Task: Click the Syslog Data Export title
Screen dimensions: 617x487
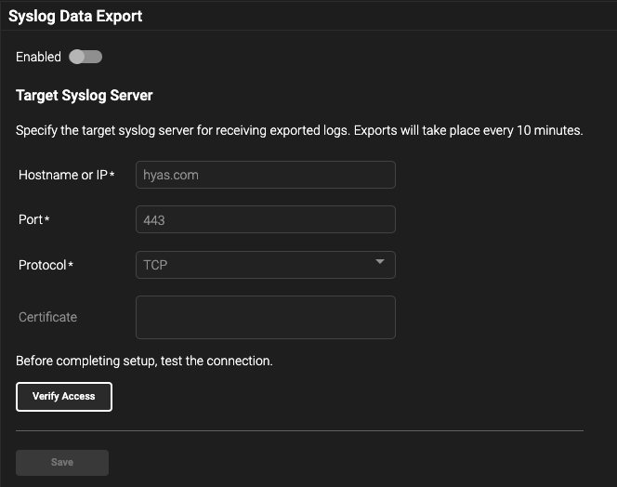Action: 75,16
